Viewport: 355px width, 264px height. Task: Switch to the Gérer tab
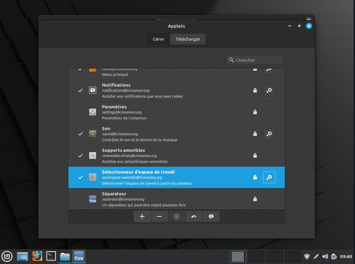(x=158, y=39)
